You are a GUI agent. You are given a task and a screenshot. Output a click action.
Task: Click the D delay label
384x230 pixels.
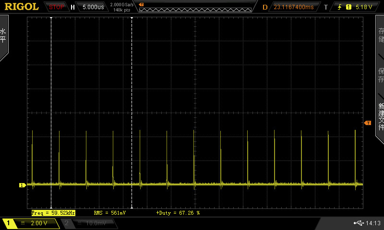point(265,7)
